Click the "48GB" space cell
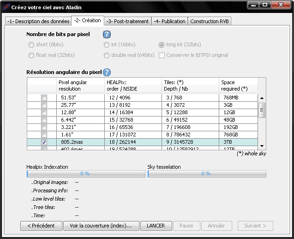 238,120
